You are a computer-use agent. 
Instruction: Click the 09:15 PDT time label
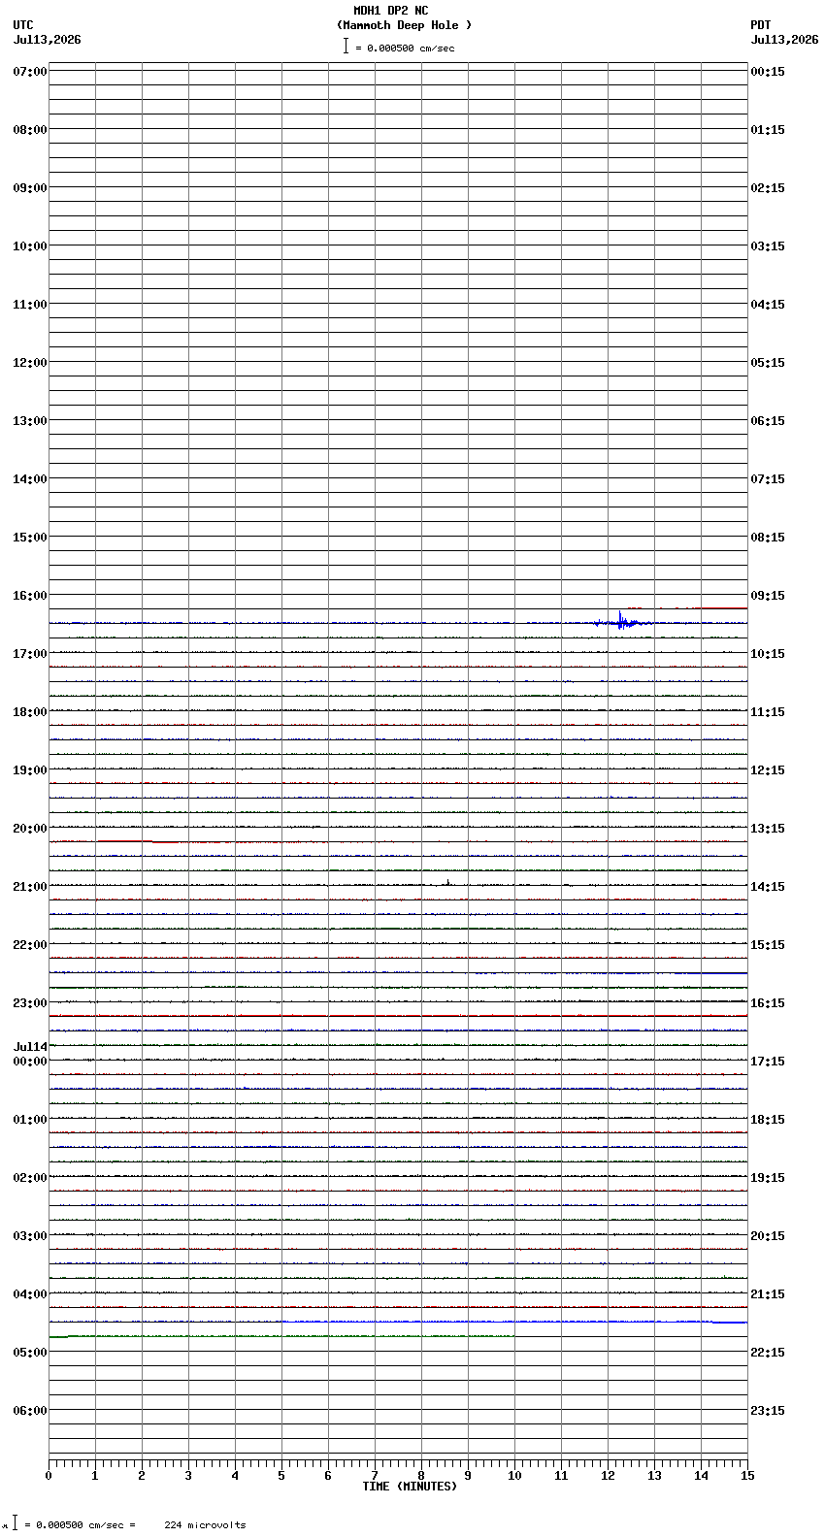pos(768,596)
